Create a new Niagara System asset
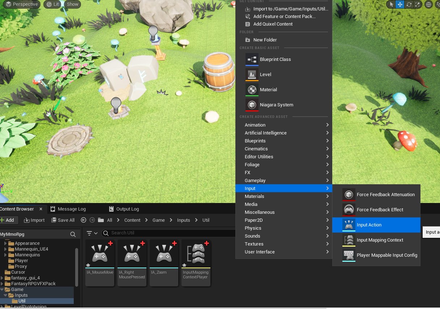Image resolution: width=440 pixels, height=309 pixels. pyautogui.click(x=284, y=105)
